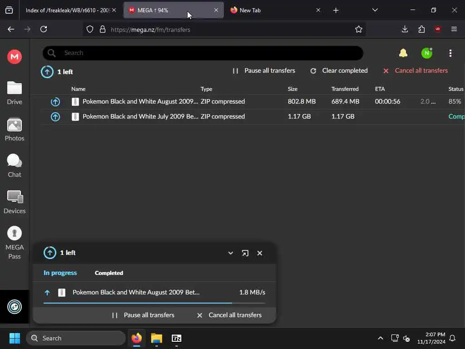Reload the current page

click(x=44, y=29)
